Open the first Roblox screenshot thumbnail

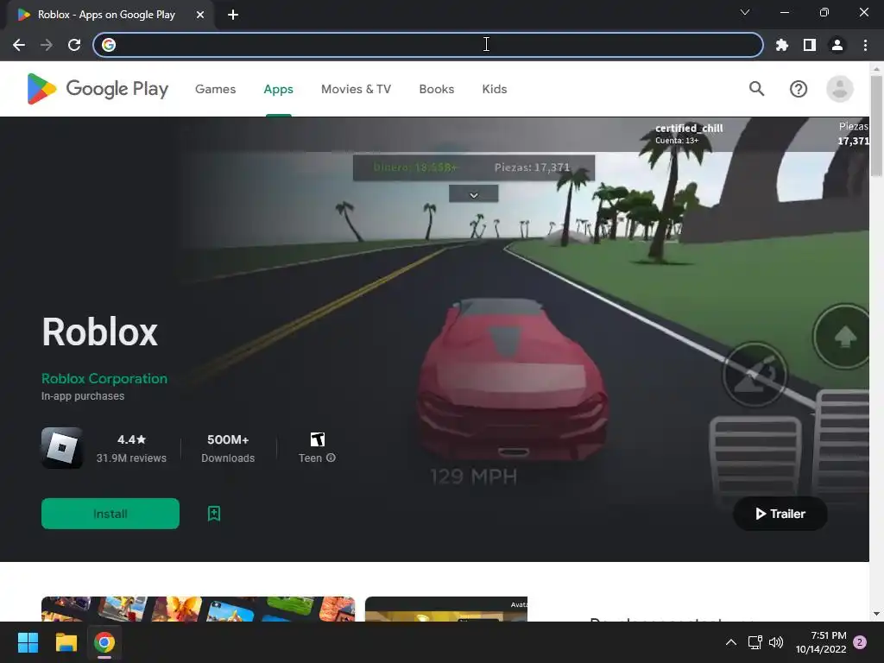point(198,609)
